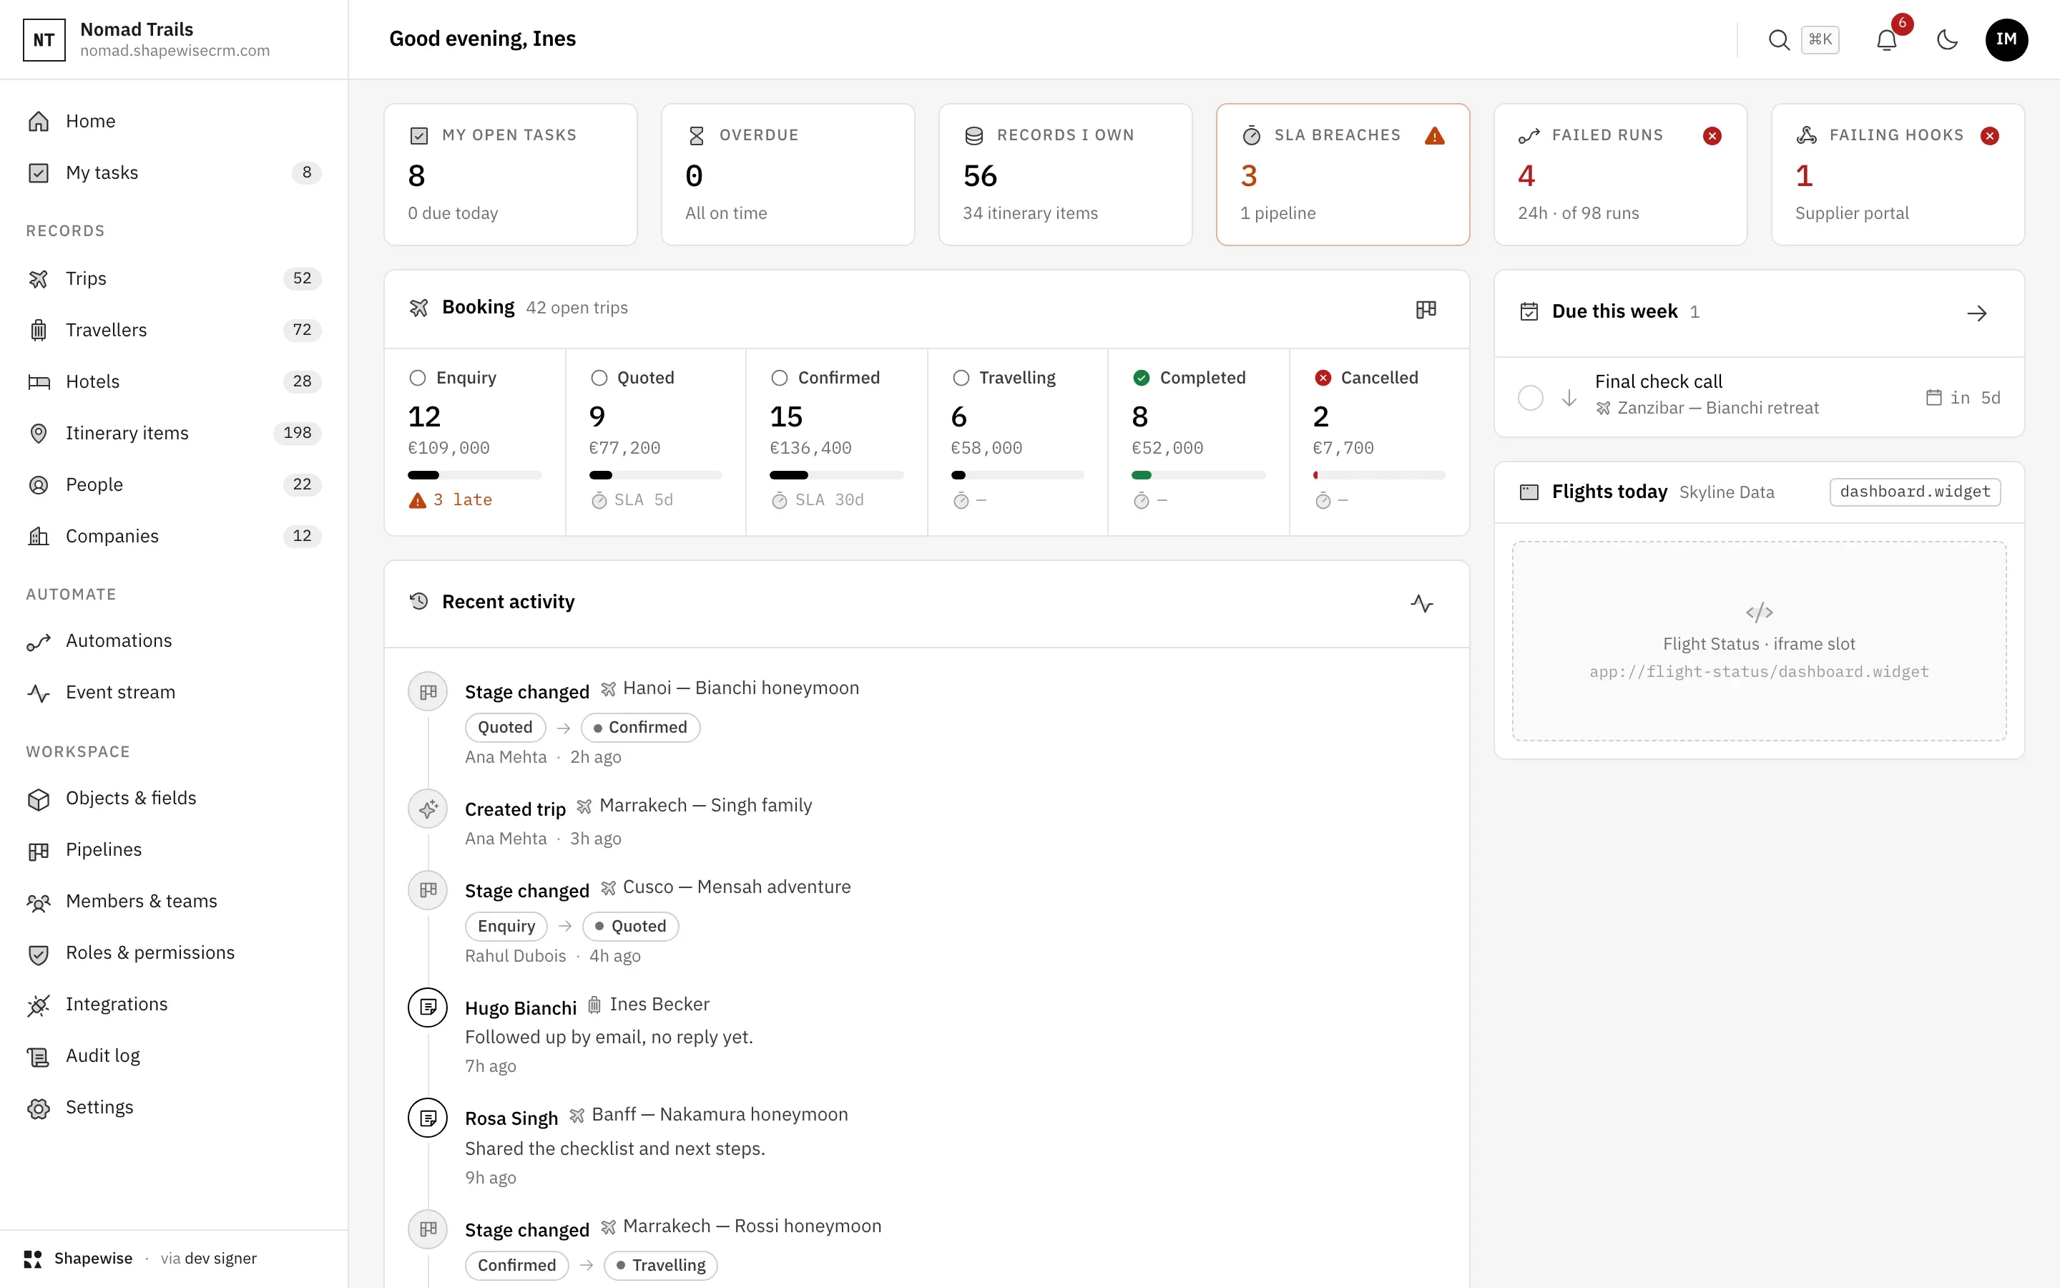This screenshot has width=2060, height=1288.
Task: Click the Integrations plug icon
Action: 39,1005
